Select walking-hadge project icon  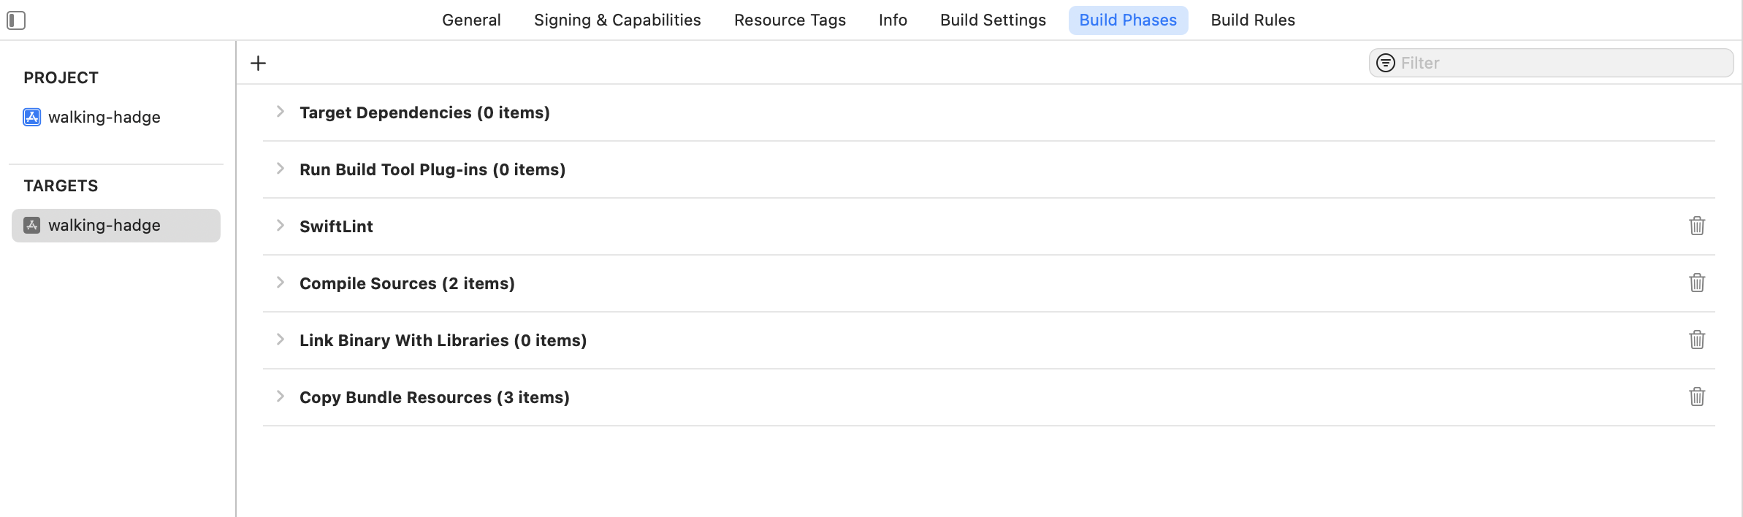[32, 117]
